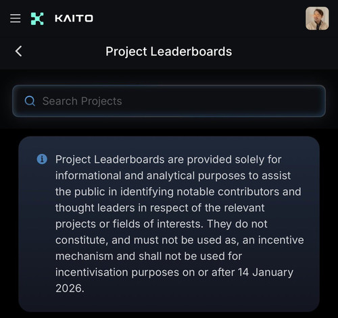The width and height of the screenshot is (338, 318).
Task: Click "incentivisation purposes" in the notice
Action: pyautogui.click(x=117, y=272)
